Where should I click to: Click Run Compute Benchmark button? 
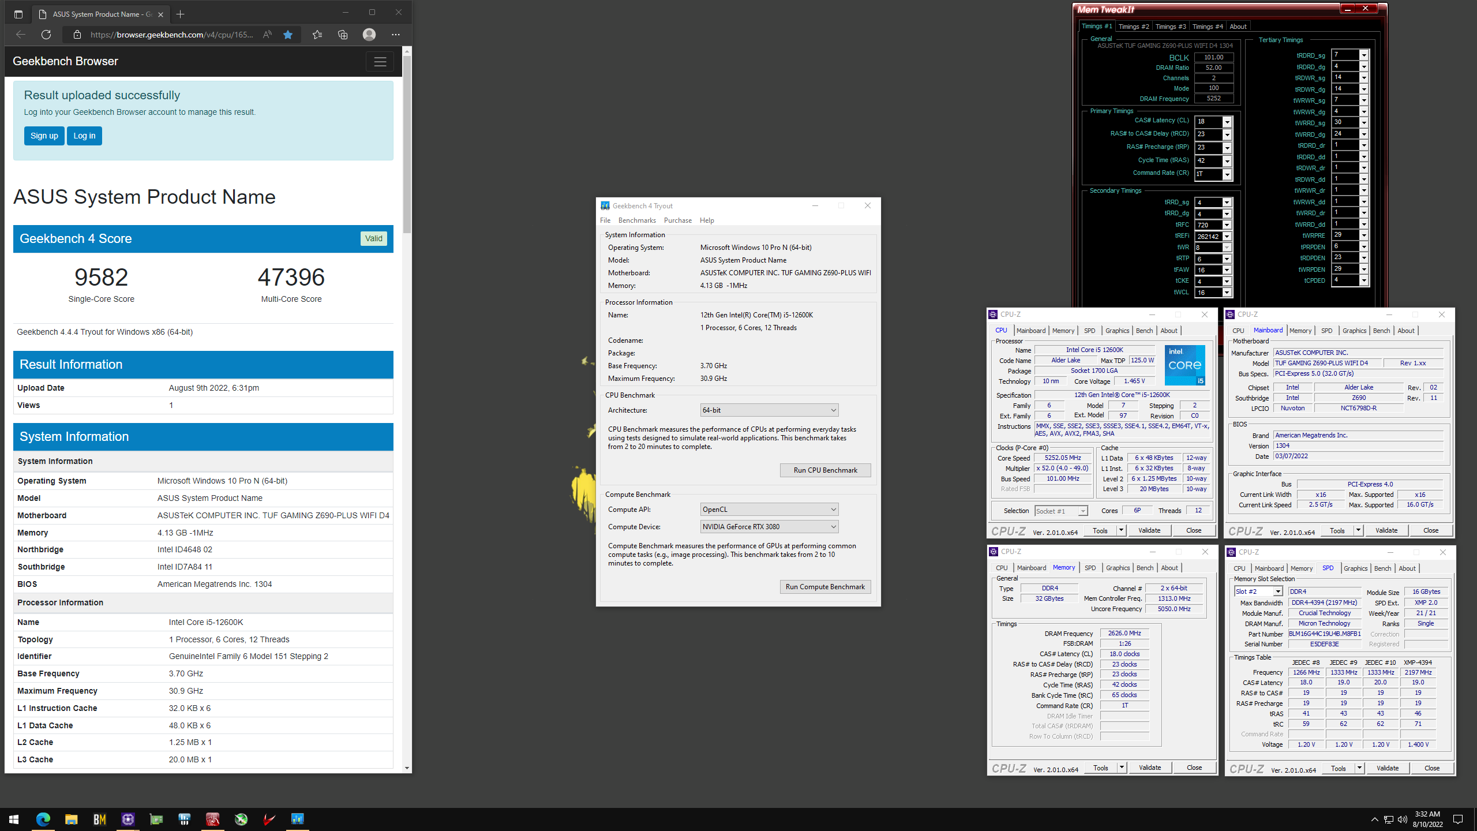pos(825,587)
